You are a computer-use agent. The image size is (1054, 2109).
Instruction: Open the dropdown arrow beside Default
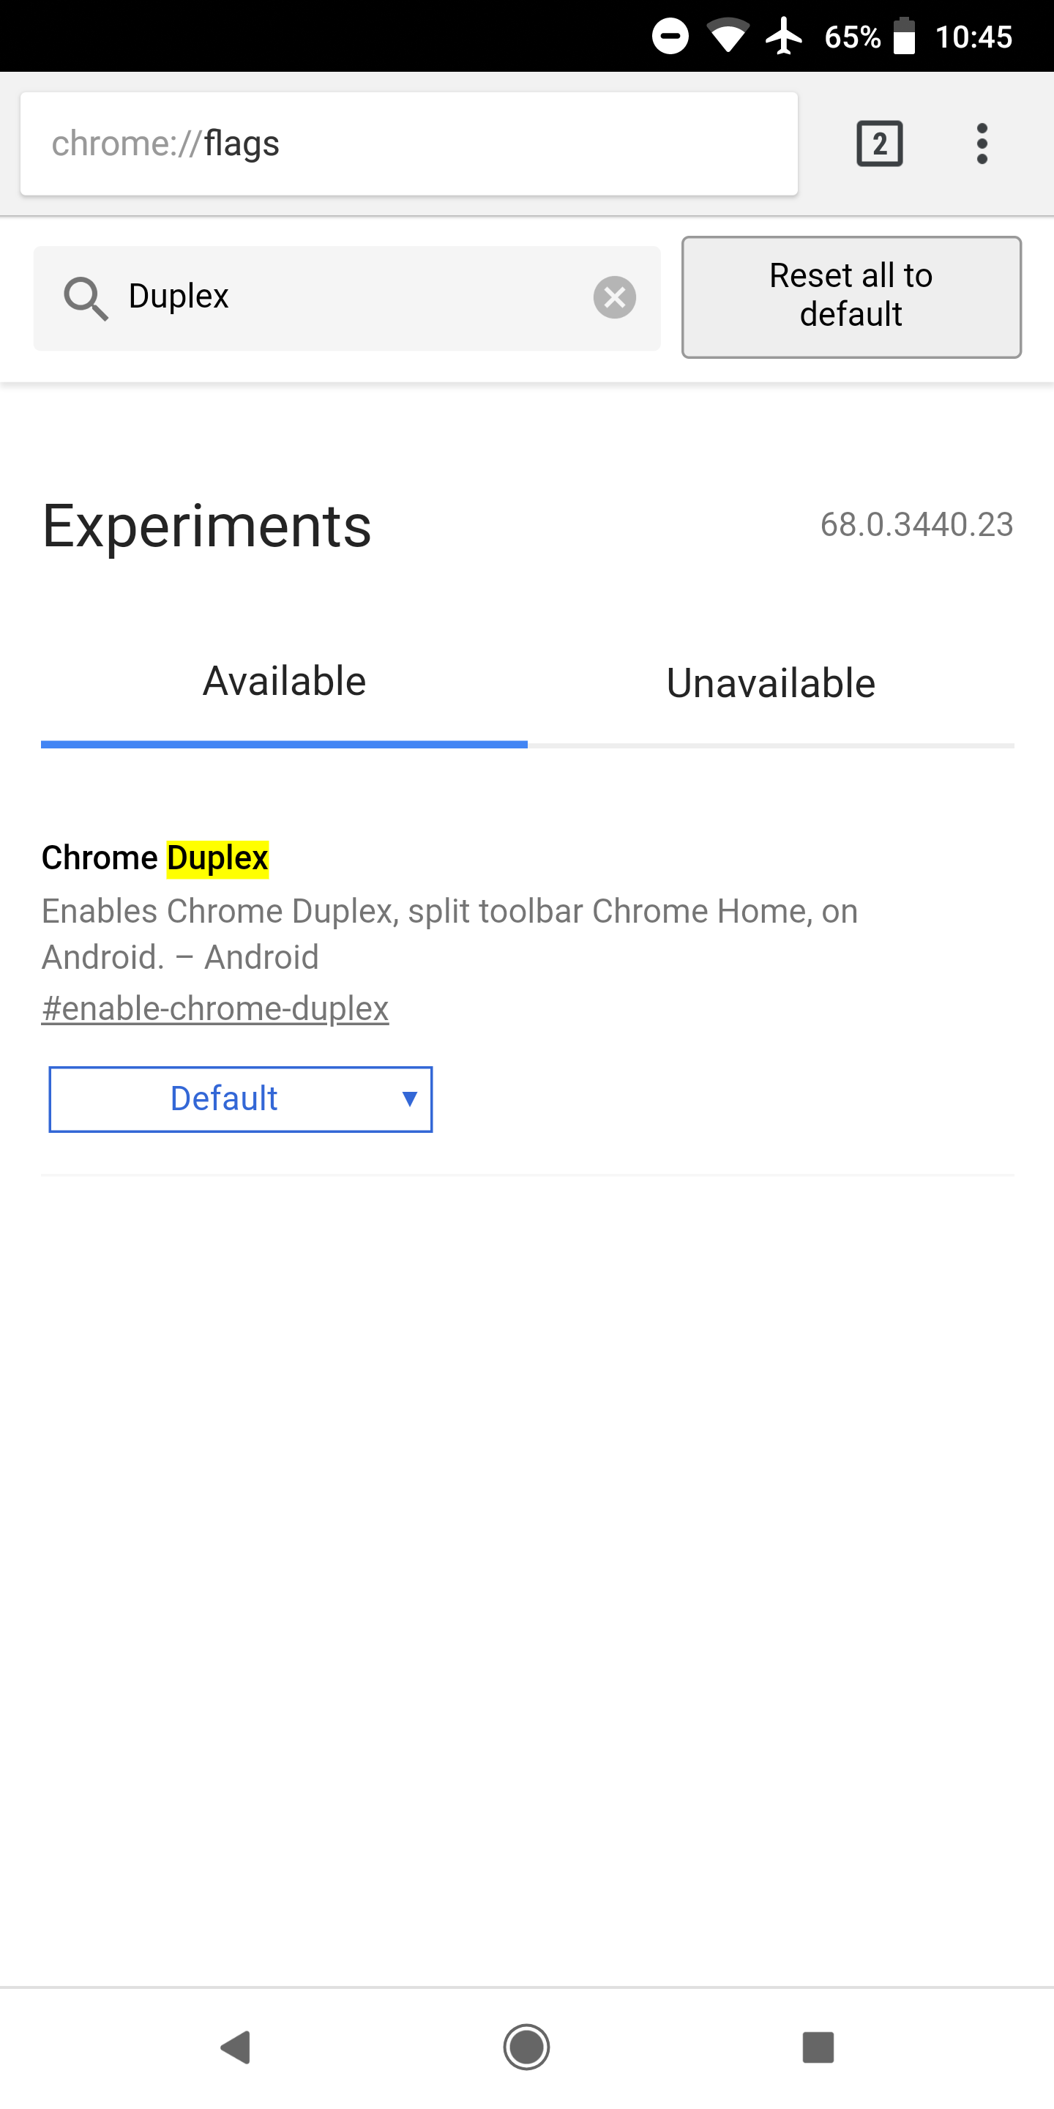coord(409,1098)
